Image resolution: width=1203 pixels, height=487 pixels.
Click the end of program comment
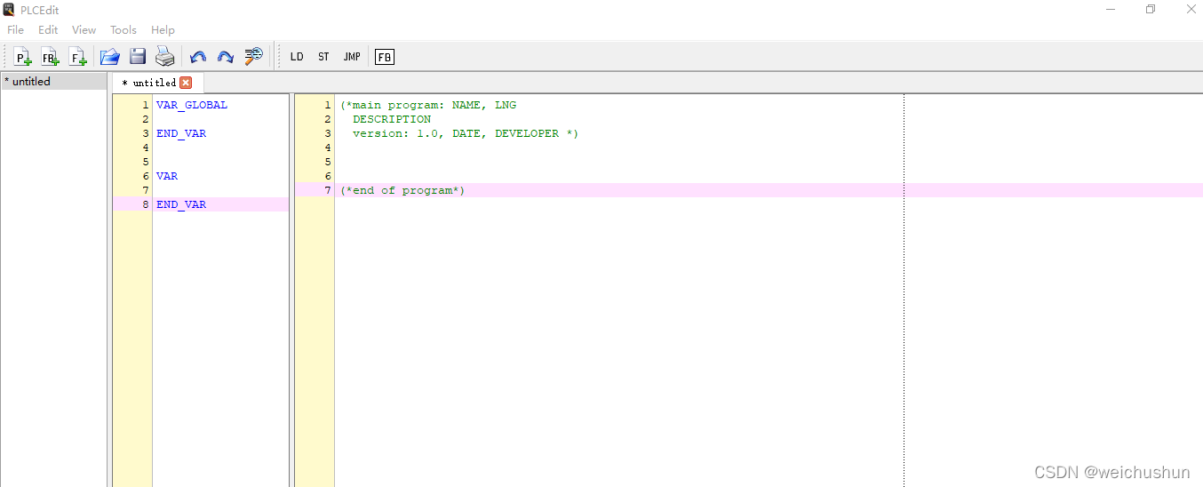[402, 190]
